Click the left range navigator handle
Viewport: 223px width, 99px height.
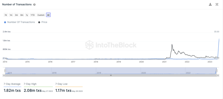[5, 71]
